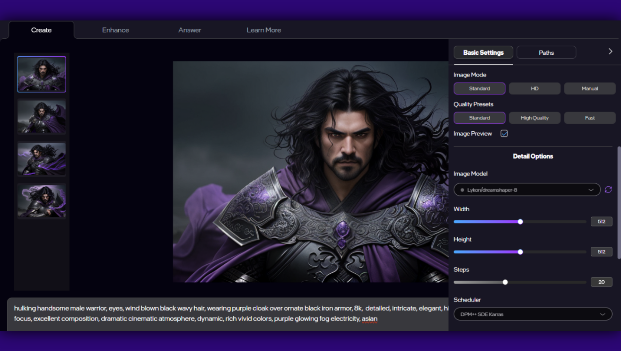The height and width of the screenshot is (351, 621).
Task: Select HD image mode
Action: pos(535,89)
